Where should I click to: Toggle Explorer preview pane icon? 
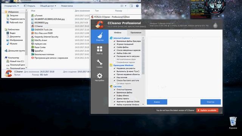131,6
